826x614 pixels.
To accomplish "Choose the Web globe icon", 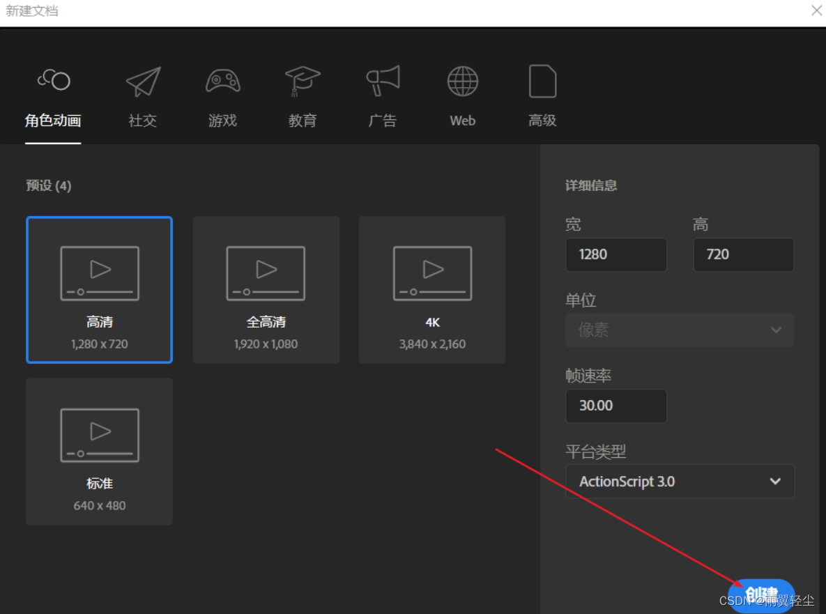I will [463, 81].
